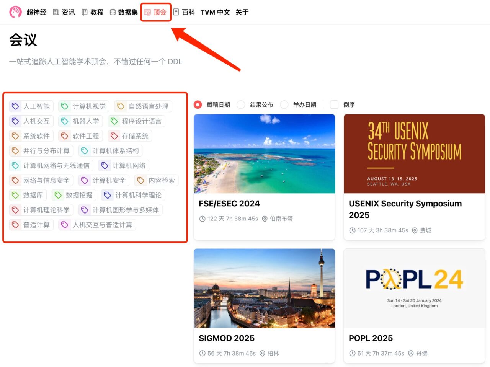Viewport: 490px width, 367px height.
Task: Select the 结果公布 sort option
Action: [x=241, y=104]
